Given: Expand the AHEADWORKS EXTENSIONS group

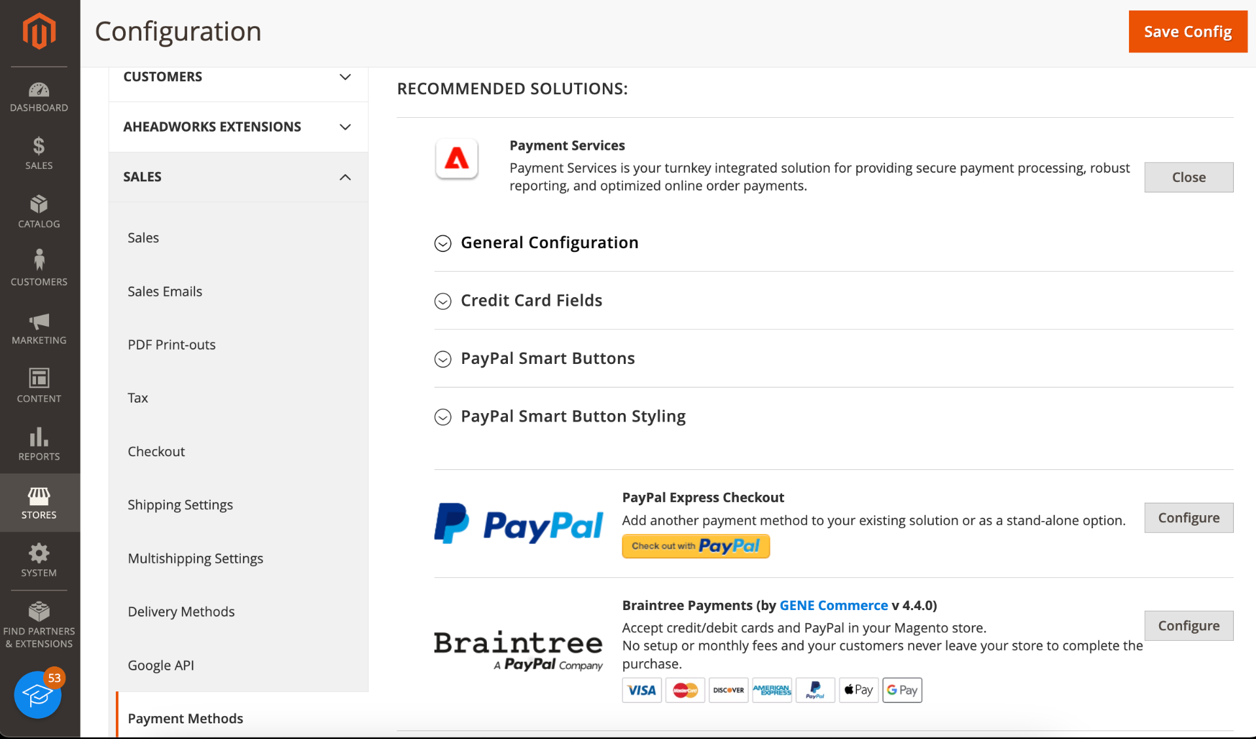Looking at the screenshot, I should point(238,127).
